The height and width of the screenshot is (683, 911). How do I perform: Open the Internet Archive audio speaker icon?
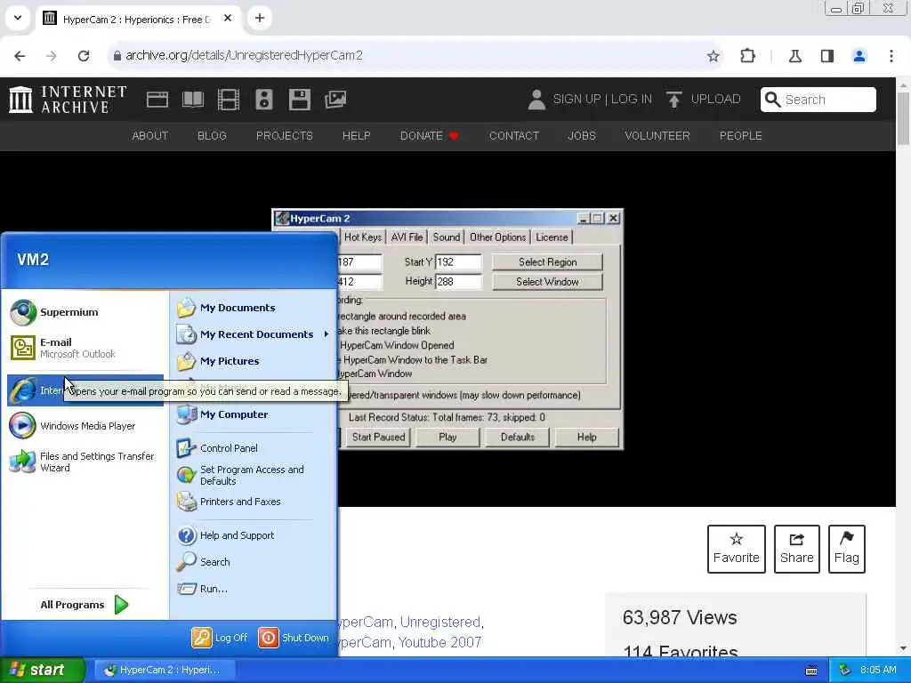263,100
